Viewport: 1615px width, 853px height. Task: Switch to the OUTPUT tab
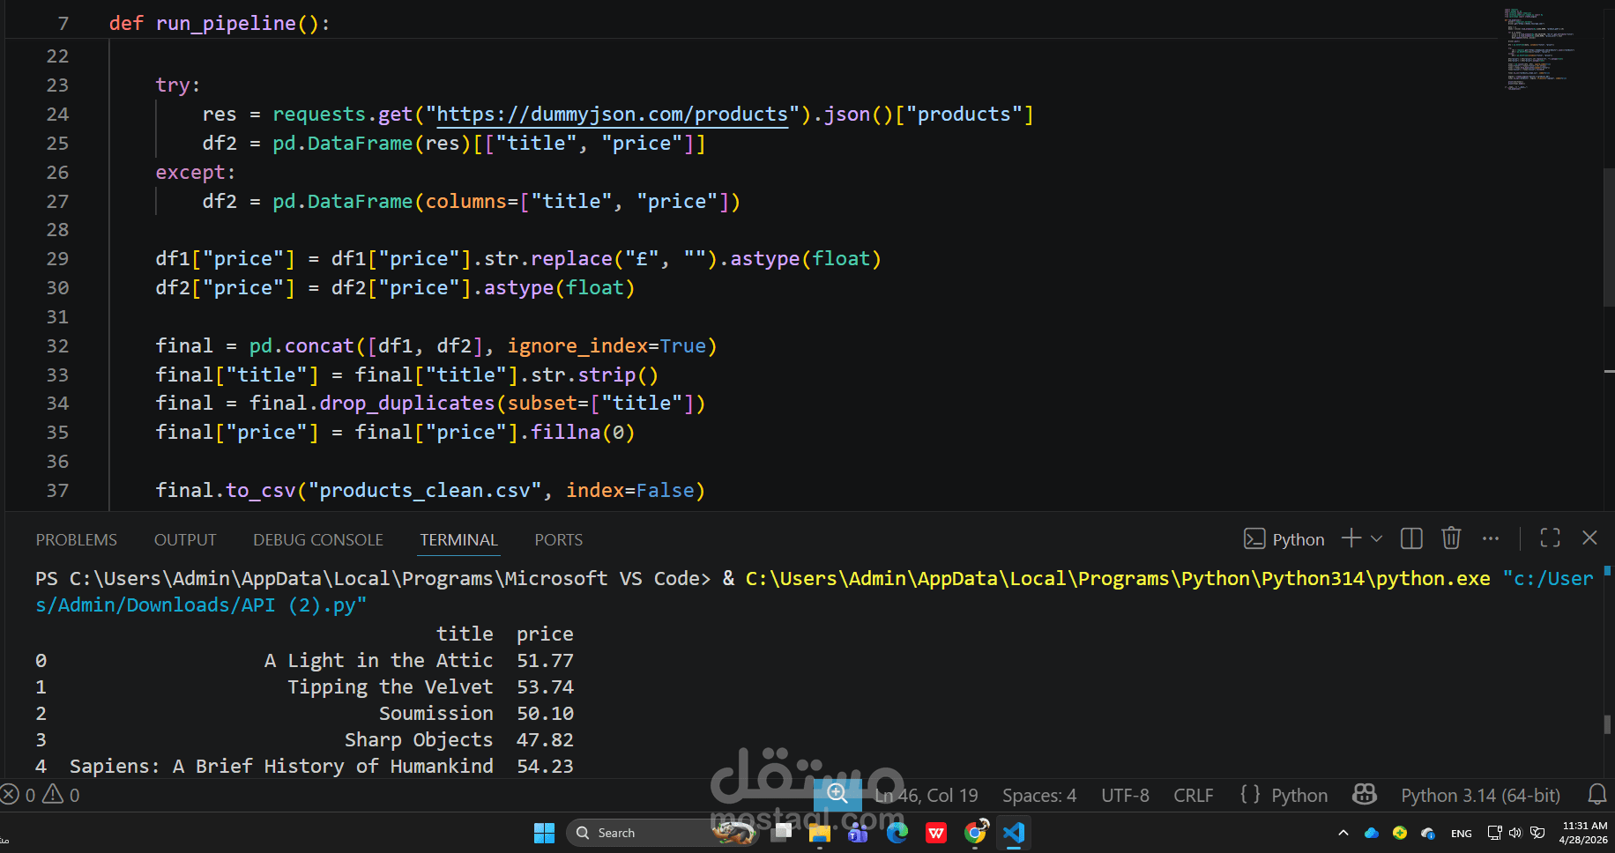tap(185, 539)
